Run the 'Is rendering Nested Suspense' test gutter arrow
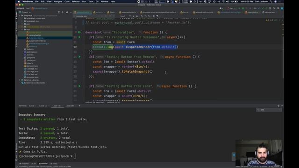 tap(79, 37)
